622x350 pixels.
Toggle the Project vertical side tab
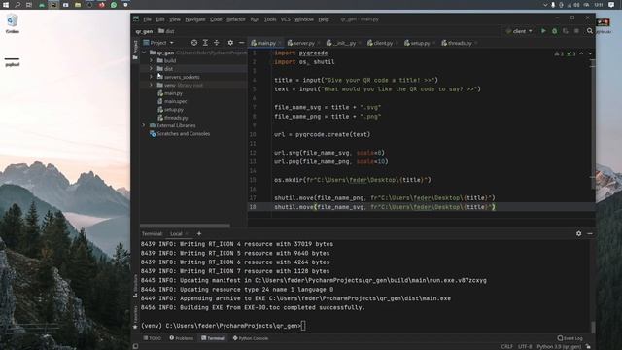click(x=135, y=50)
